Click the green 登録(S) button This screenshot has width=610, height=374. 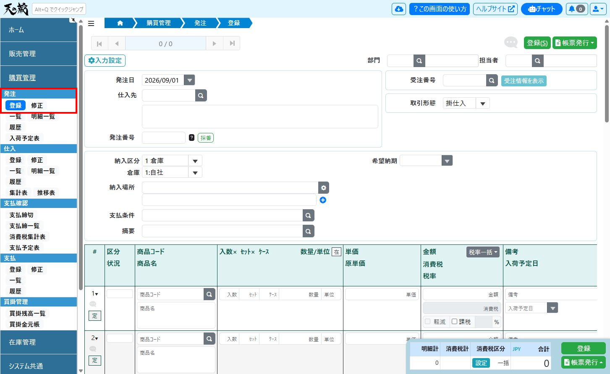pos(537,43)
